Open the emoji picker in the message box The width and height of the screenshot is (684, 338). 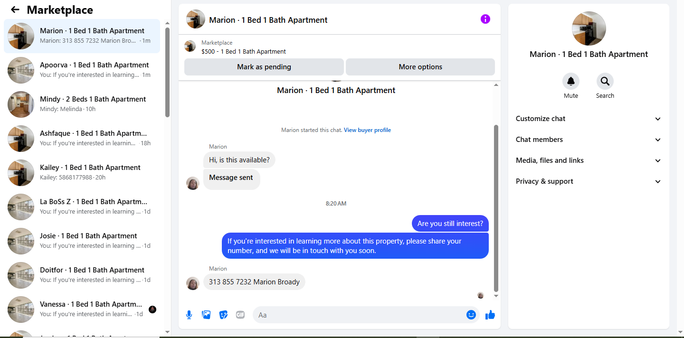point(471,315)
